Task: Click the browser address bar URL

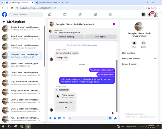Action: [x=38, y=8]
